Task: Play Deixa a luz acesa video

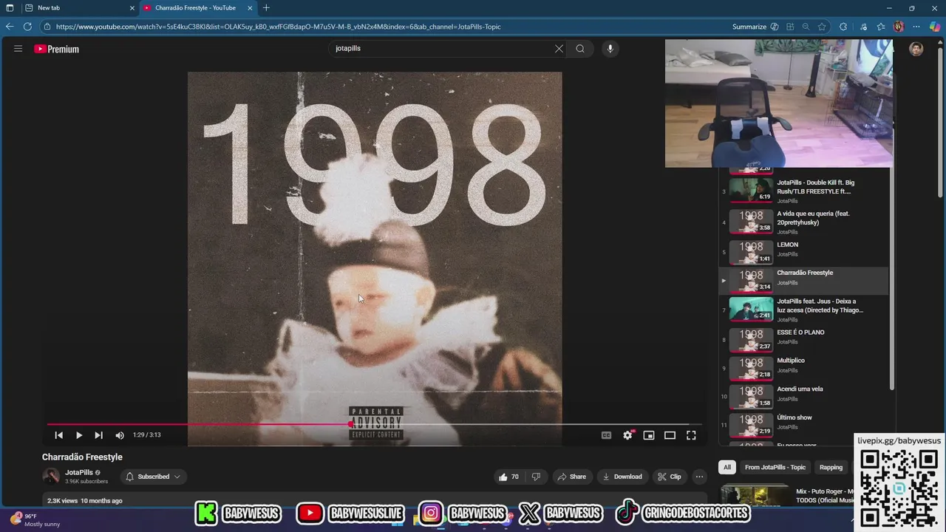Action: click(803, 310)
